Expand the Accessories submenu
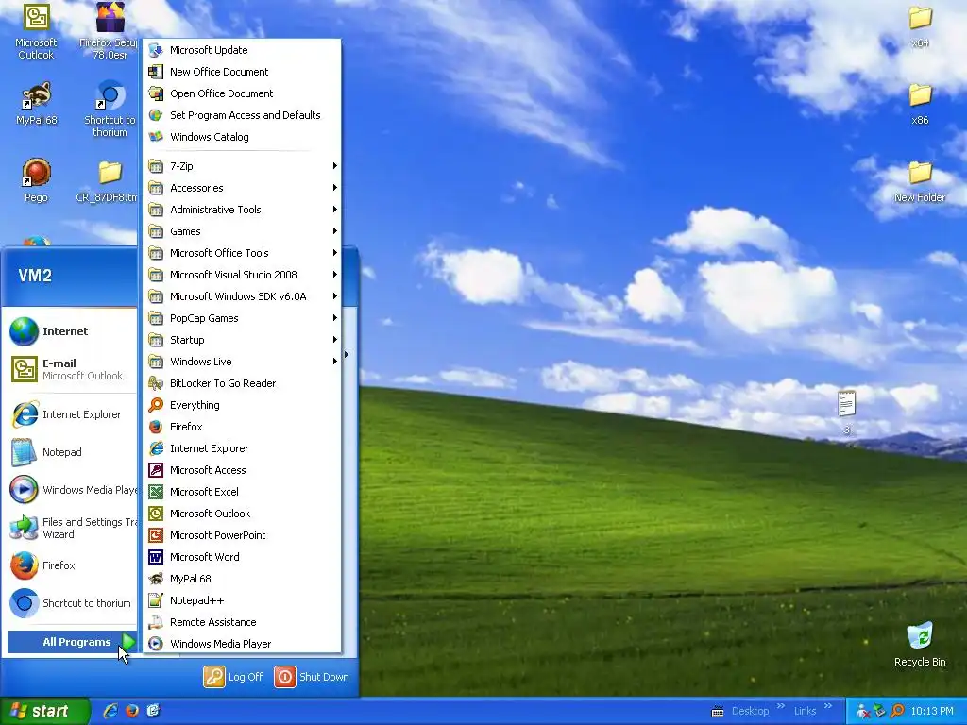This screenshot has height=725, width=967. click(242, 188)
